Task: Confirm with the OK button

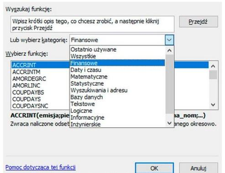Action: [154, 168]
